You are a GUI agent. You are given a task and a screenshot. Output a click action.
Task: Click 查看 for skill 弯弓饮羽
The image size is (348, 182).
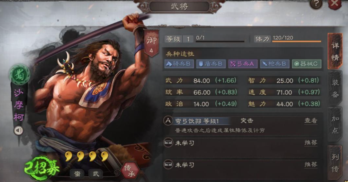coord(311,121)
